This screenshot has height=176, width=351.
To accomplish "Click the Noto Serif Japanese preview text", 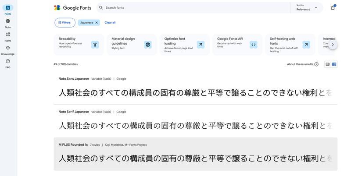I will pos(195,126).
